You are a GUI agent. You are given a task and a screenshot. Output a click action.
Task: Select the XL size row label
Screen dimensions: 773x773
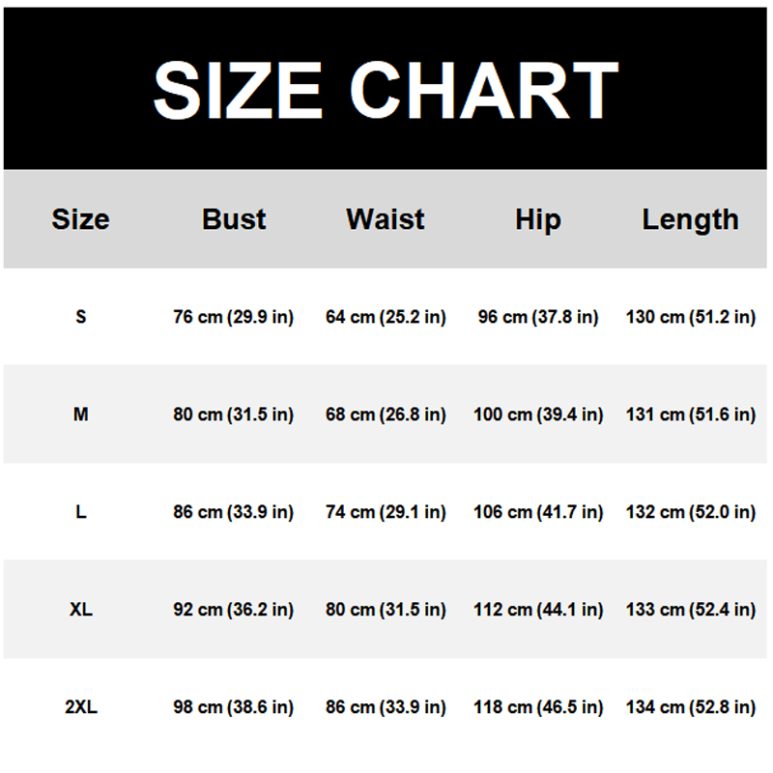[80, 610]
